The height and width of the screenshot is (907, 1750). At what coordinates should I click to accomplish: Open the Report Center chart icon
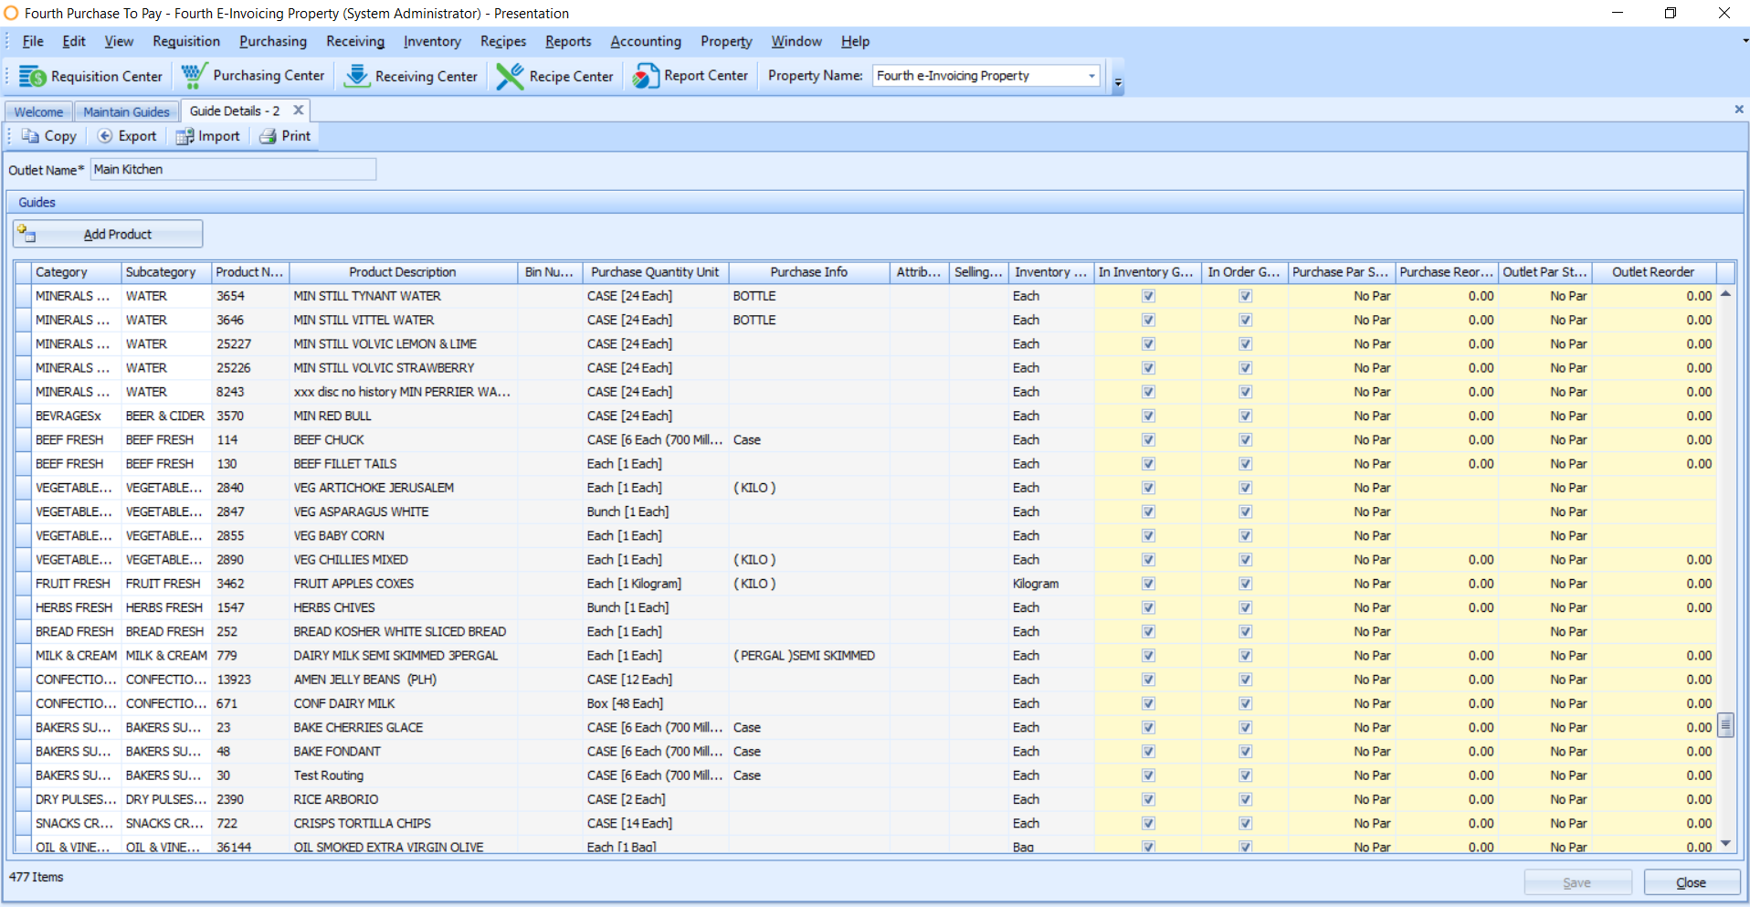pyautogui.click(x=646, y=76)
